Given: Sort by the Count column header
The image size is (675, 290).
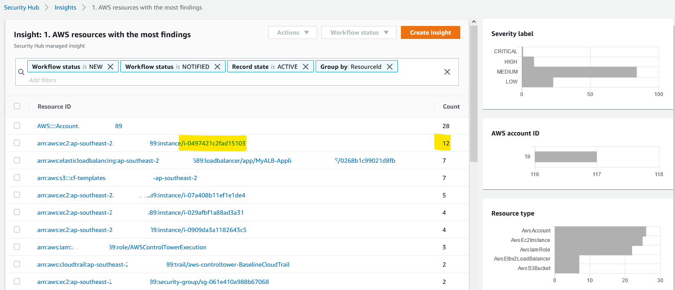Looking at the screenshot, I should (x=451, y=106).
